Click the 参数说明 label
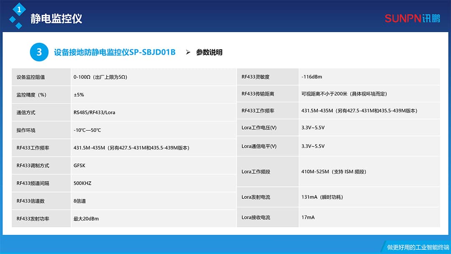The height and width of the screenshot is (254, 451). (x=209, y=52)
